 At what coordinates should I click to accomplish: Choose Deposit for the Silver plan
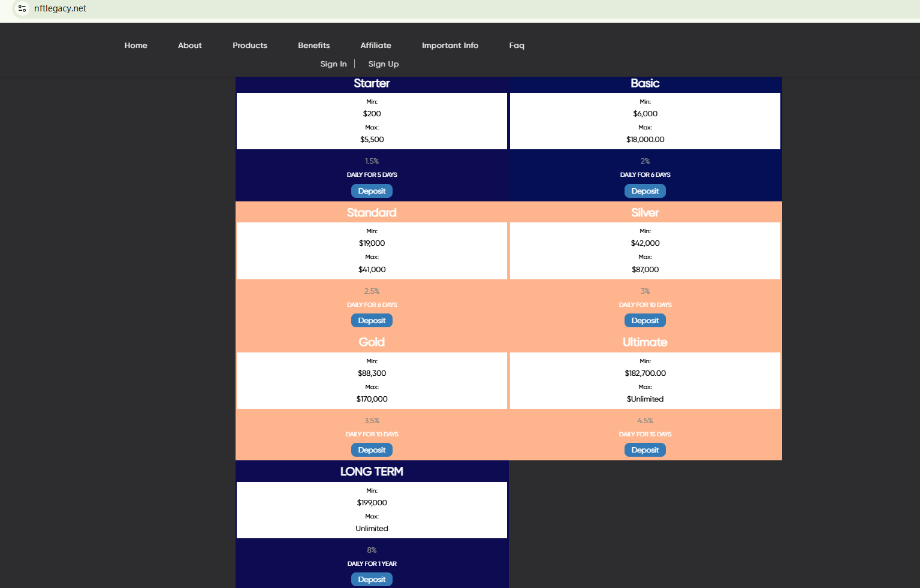point(645,321)
